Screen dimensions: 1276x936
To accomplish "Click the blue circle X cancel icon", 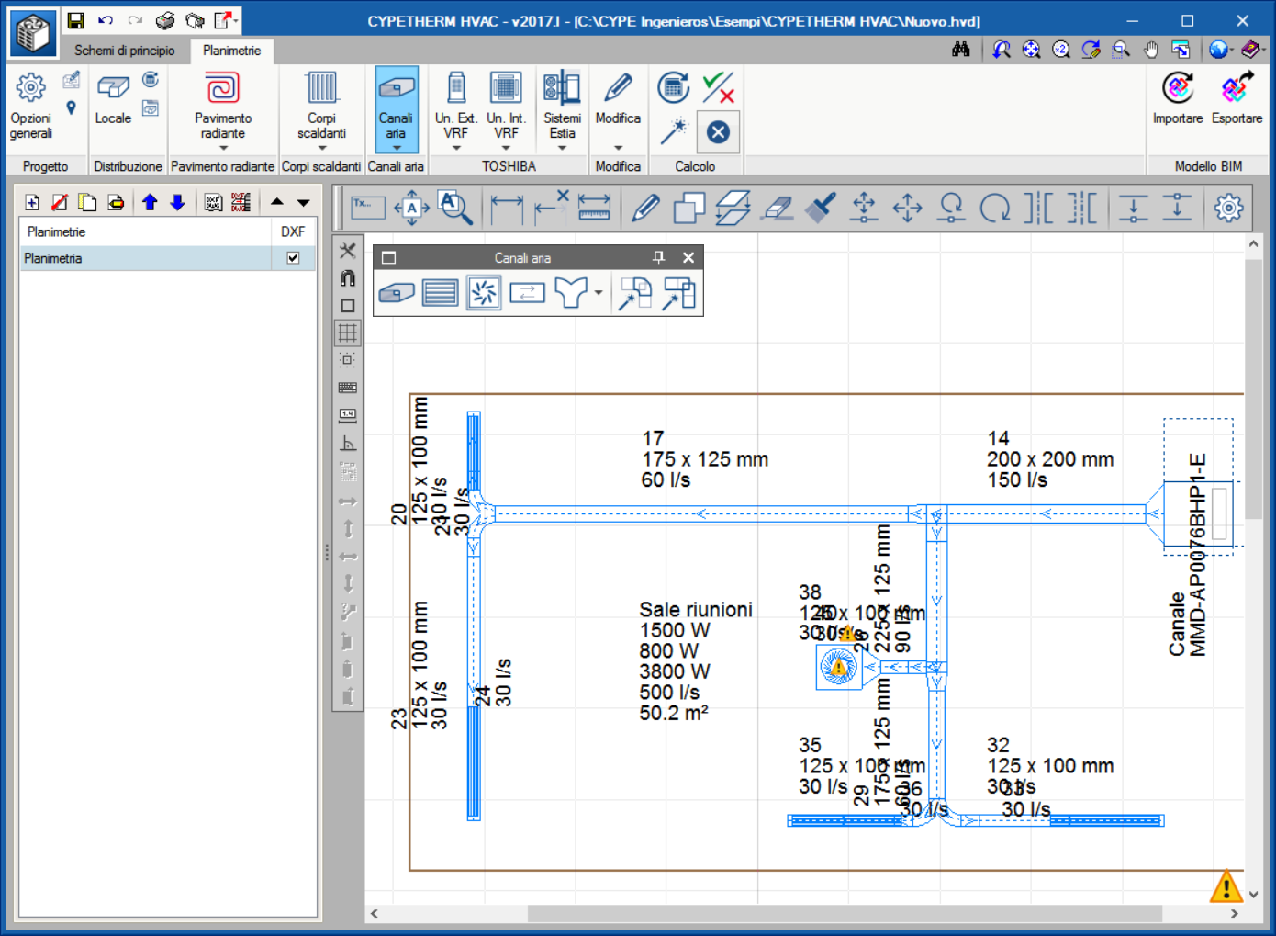I will pos(718,132).
